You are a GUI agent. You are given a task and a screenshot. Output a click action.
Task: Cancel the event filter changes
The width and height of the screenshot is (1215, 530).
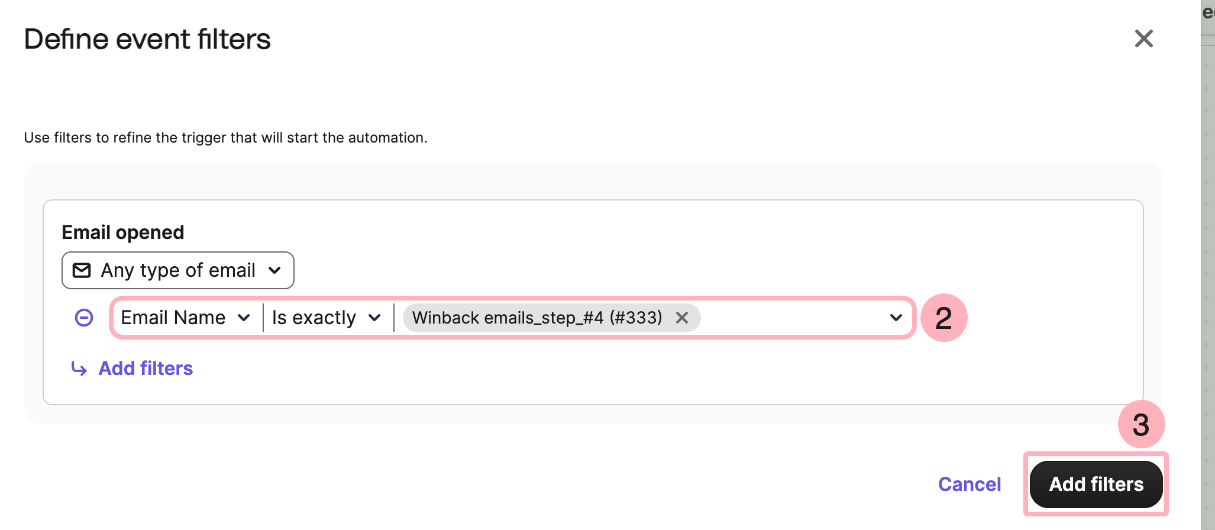pos(969,484)
